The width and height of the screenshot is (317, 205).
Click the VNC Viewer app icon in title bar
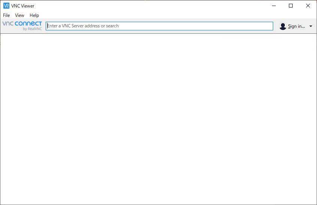click(x=6, y=6)
